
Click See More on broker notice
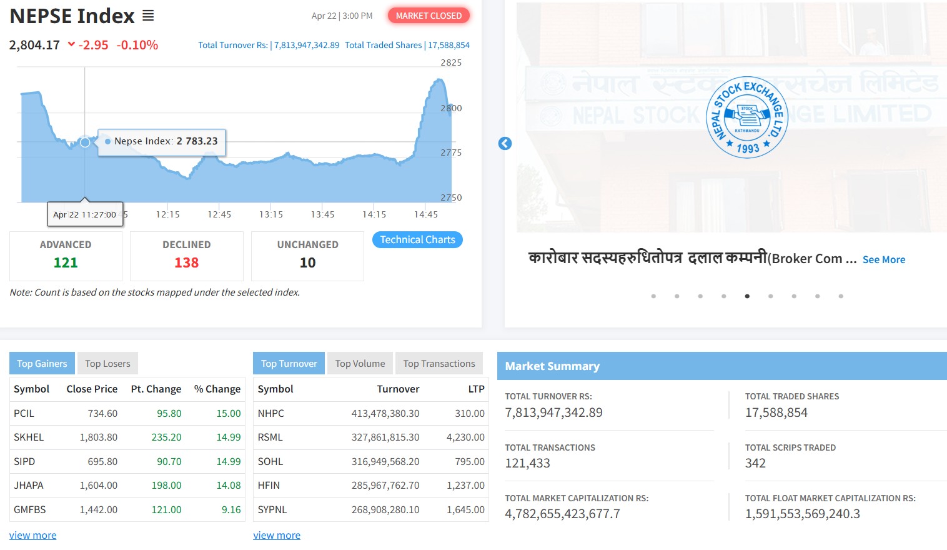point(883,259)
